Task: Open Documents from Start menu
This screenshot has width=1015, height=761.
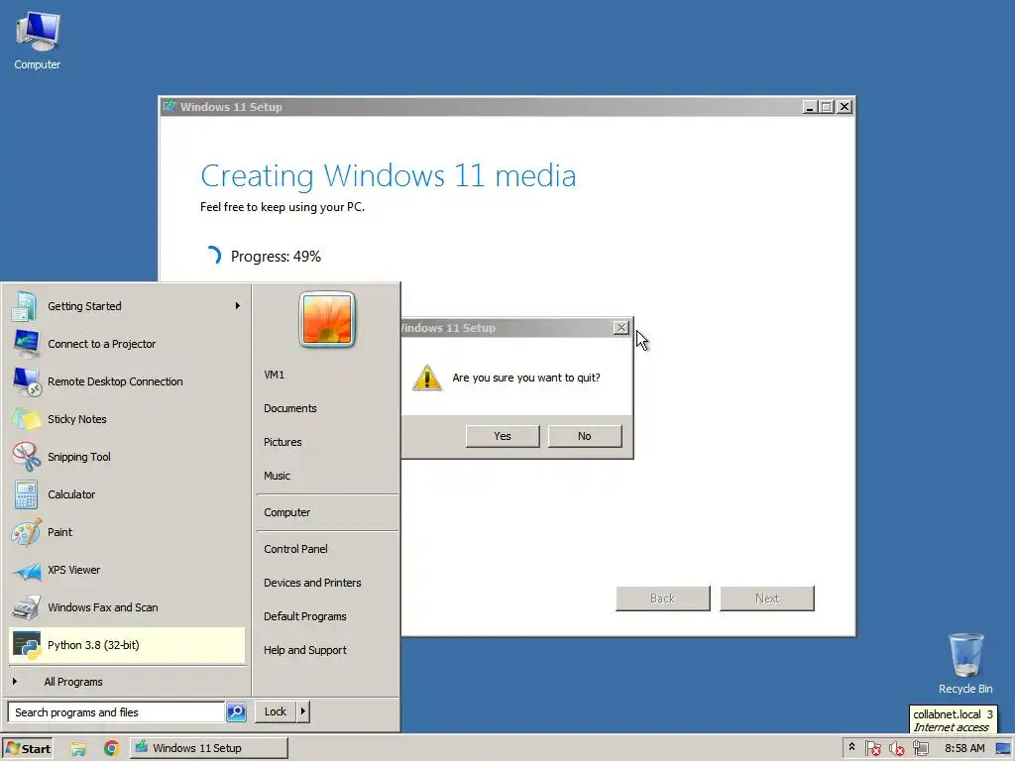Action: 290,408
